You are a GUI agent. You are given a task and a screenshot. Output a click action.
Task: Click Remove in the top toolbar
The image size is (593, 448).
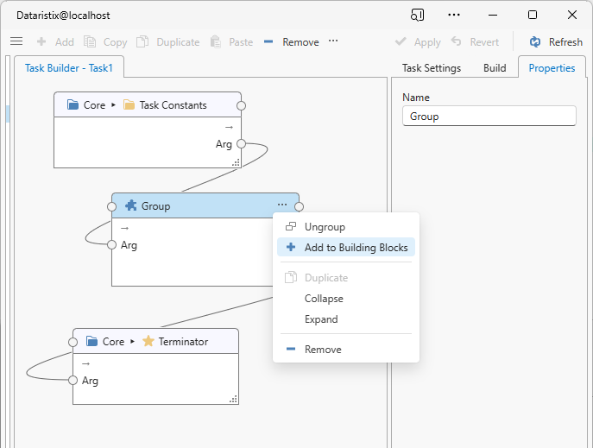click(x=291, y=42)
